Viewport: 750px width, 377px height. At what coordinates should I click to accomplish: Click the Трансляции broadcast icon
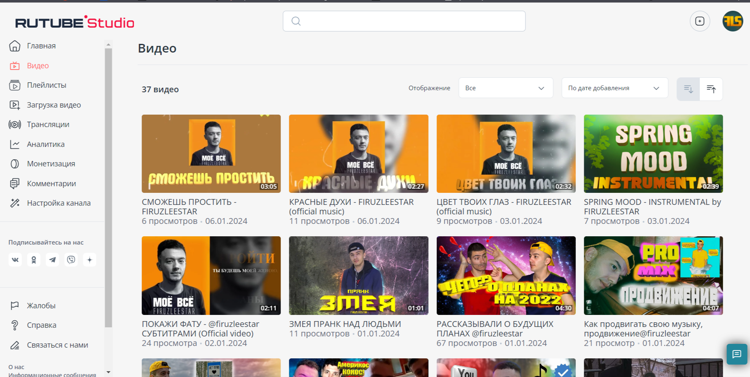coord(15,125)
